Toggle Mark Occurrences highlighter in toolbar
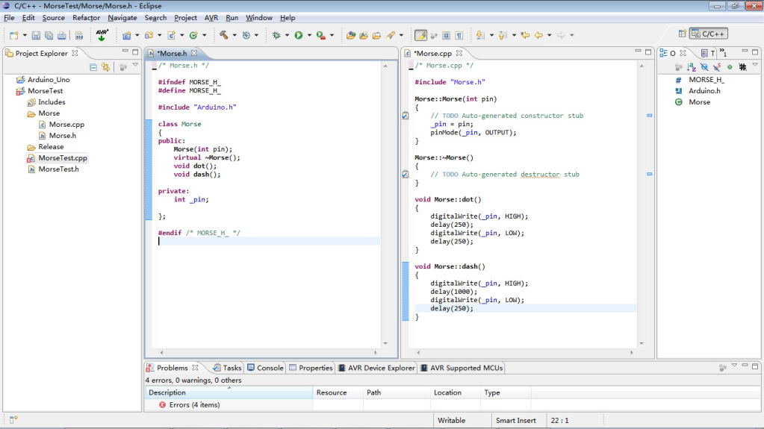 420,35
